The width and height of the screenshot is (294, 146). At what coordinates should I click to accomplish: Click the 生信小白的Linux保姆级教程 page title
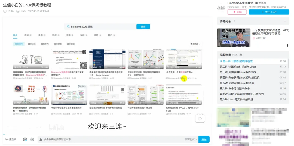[x=27, y=5]
